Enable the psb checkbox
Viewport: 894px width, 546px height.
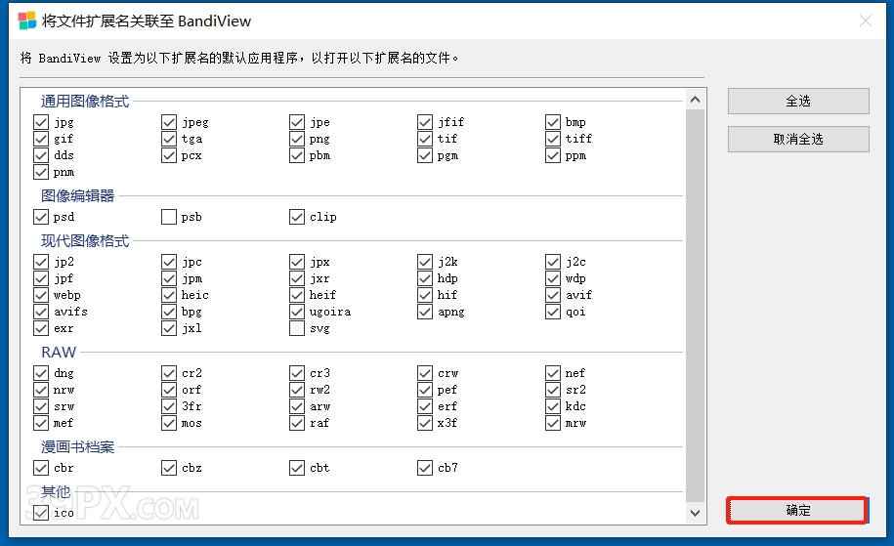(169, 217)
